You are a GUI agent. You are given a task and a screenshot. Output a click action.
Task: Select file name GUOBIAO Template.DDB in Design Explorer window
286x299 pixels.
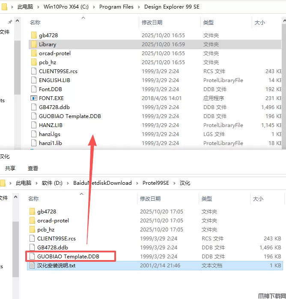(x=70, y=116)
